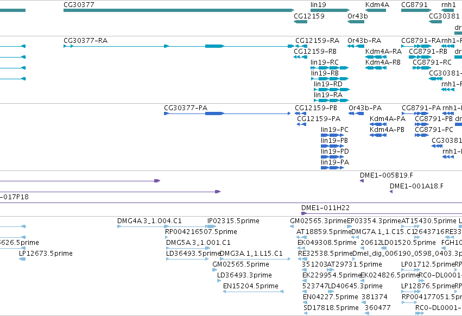462x316 pixels.
Task: Click transcript label CG12159-RA
Action: point(318,40)
